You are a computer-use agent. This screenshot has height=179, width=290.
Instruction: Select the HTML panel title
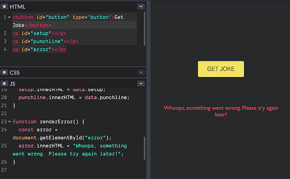tap(17, 7)
